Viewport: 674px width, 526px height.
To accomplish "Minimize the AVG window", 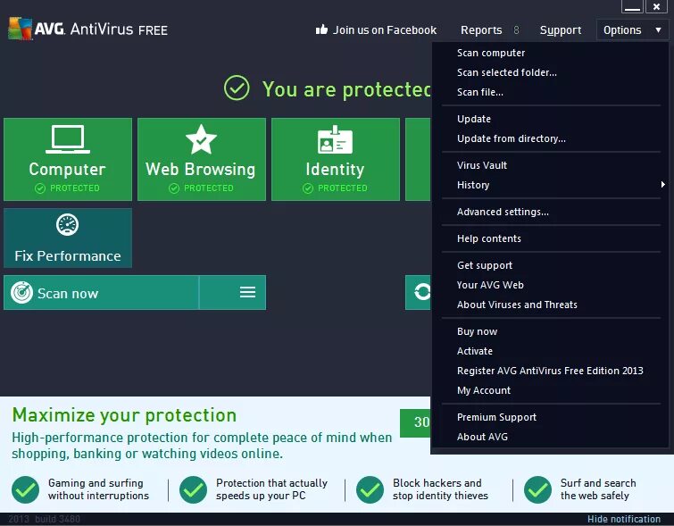I will point(632,7).
